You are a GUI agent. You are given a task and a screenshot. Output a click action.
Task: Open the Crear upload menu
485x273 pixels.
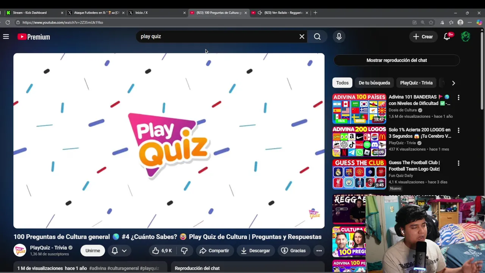423,37
